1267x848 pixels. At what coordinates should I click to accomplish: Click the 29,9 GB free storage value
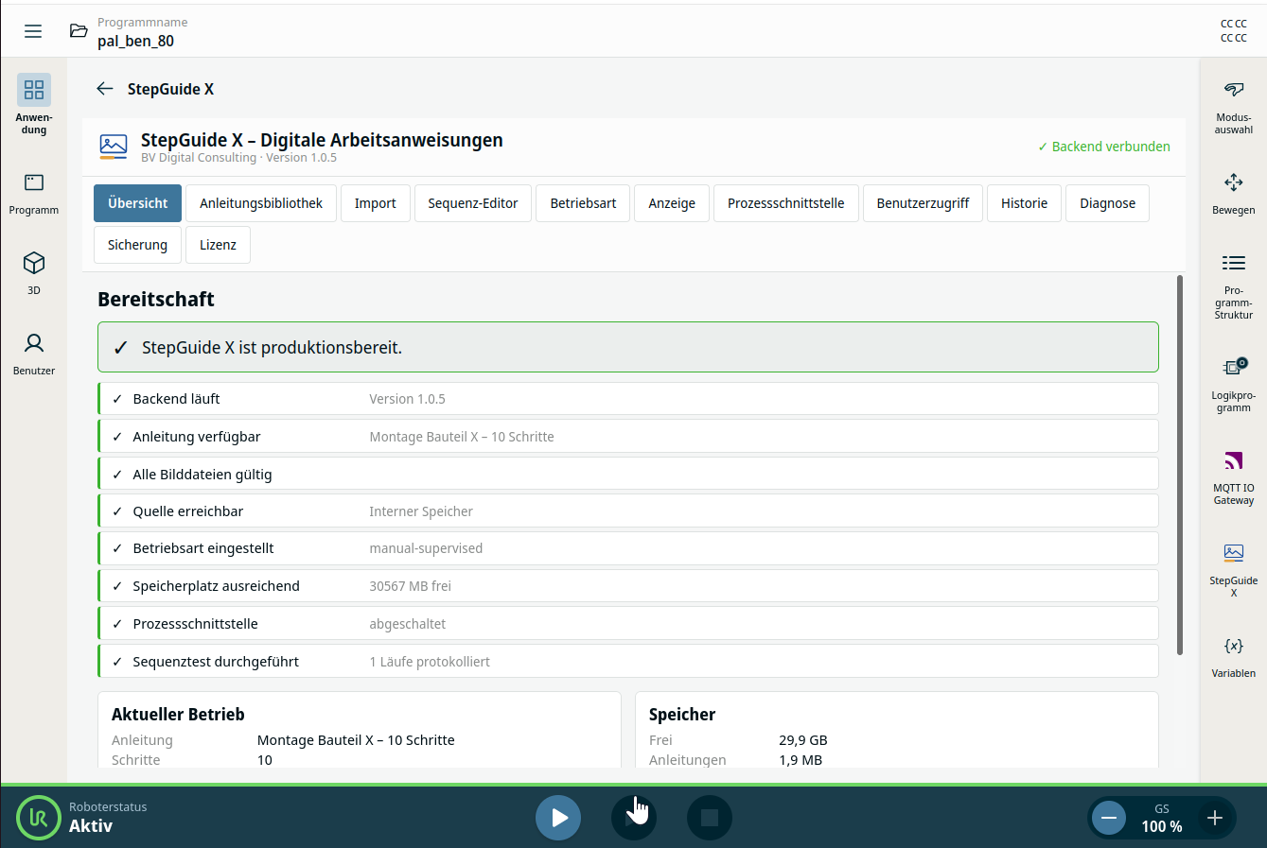803,740
